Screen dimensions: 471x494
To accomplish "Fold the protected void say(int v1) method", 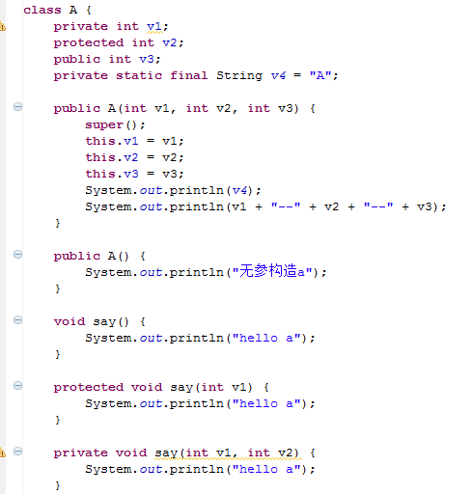I will pyautogui.click(x=17, y=386).
